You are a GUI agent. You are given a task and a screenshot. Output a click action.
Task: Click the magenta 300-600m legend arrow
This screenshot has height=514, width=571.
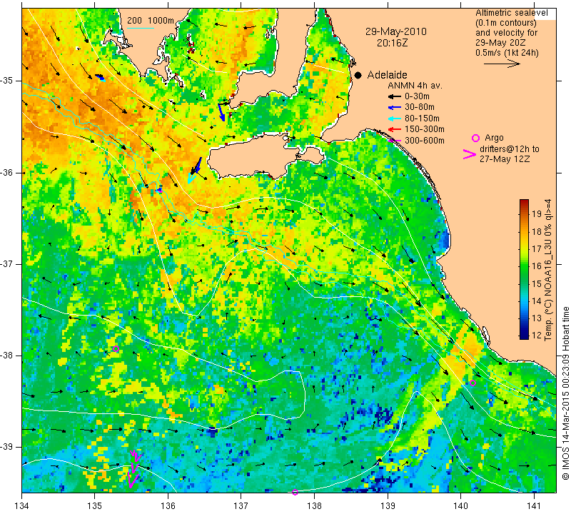point(395,141)
